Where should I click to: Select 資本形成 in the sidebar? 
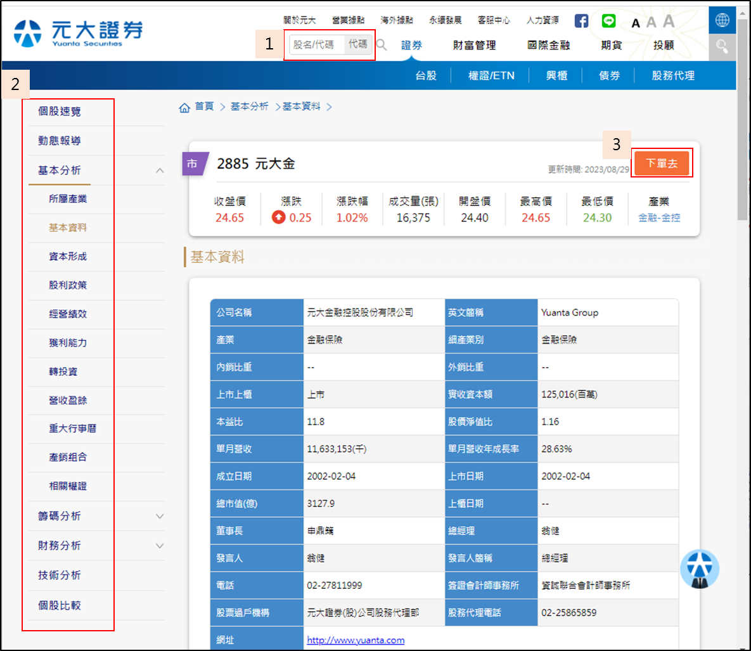(68, 257)
